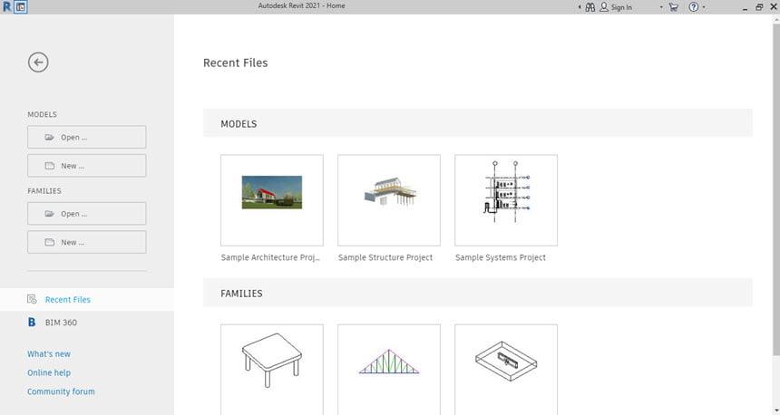Screen dimensions: 780x415
Task: Open the Autodesk App Store cart icon
Action: point(674,7)
